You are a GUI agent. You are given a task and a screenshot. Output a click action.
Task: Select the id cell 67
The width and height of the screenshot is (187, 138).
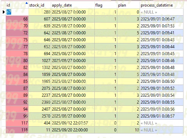tap(17, 12)
